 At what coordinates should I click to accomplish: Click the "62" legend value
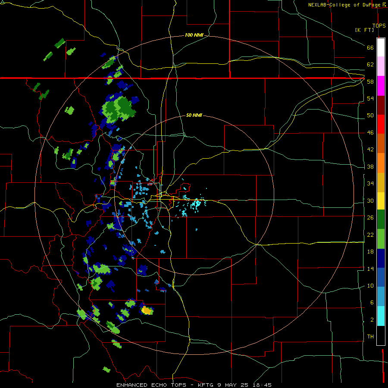370,65
